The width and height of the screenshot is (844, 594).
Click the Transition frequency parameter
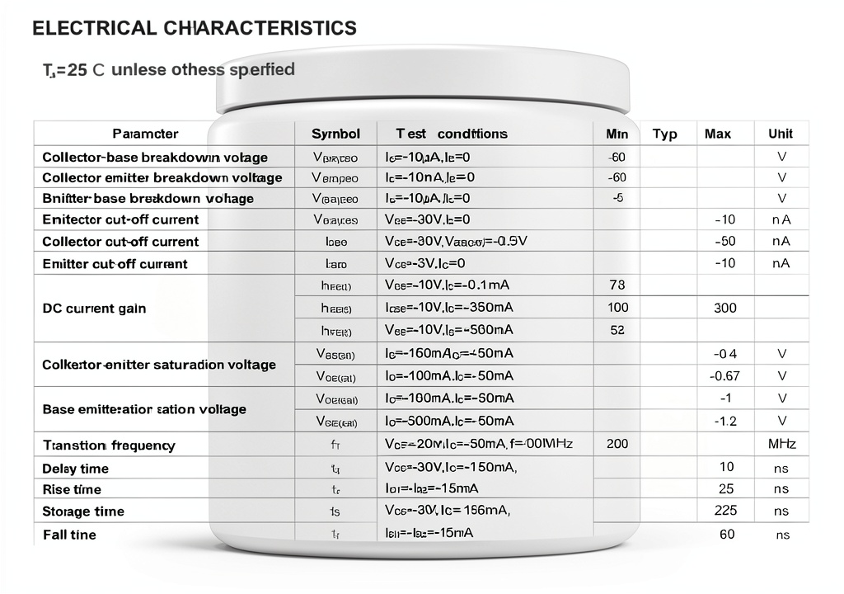(x=109, y=445)
